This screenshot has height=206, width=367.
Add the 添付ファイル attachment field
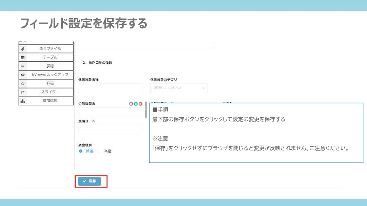46,49
